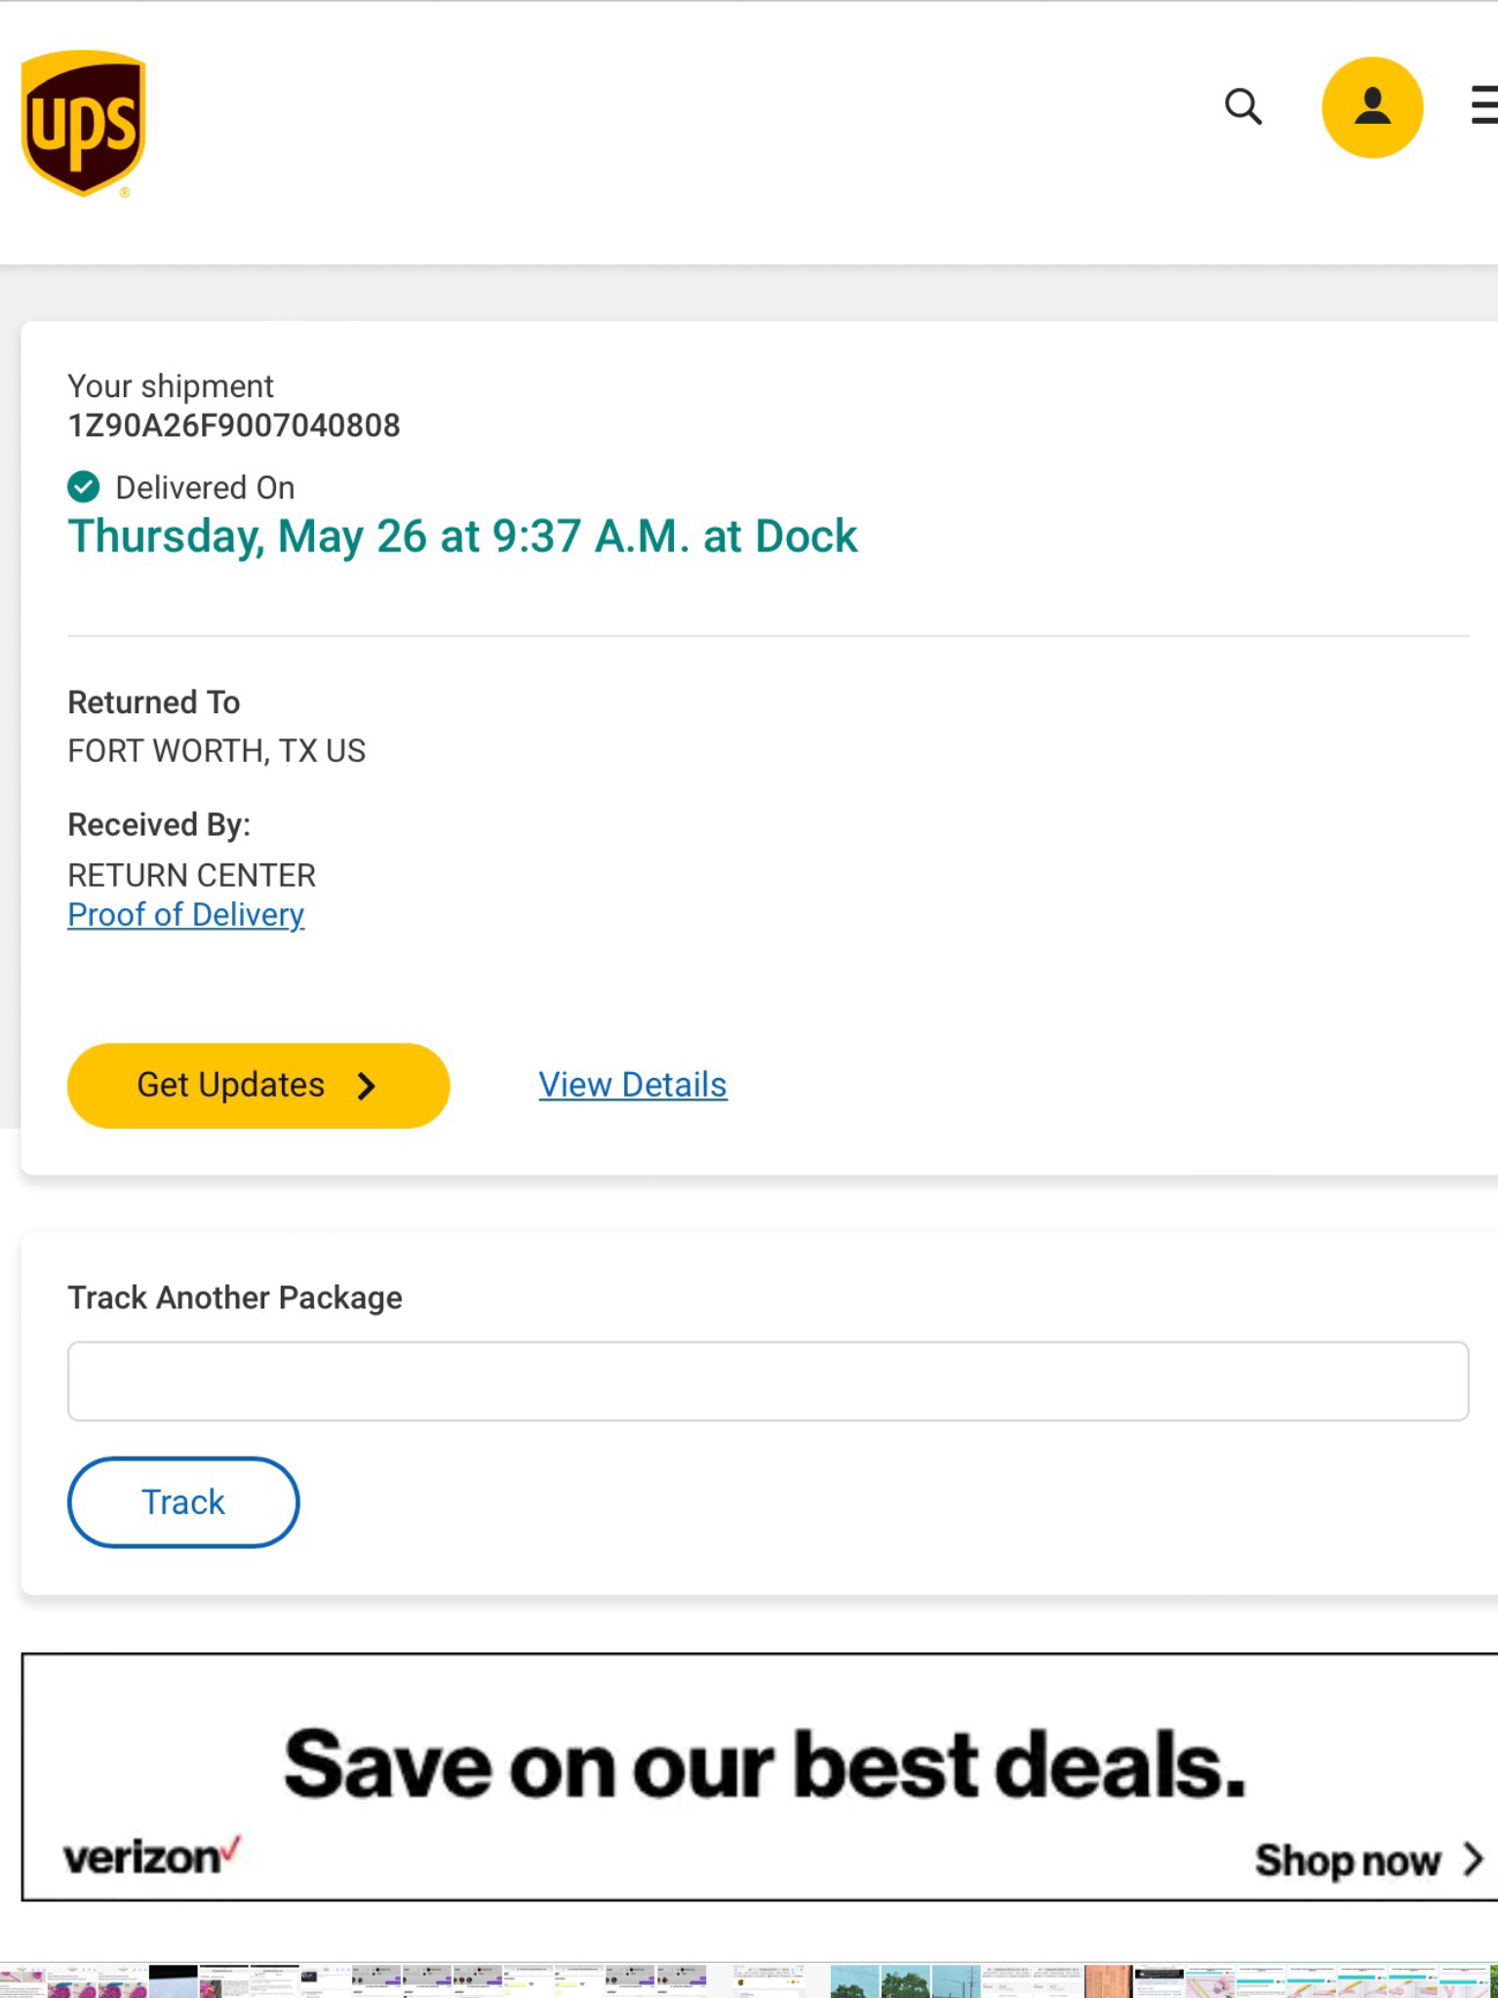
Task: Select the orange wood-colored thumbnail
Action: [1109, 1981]
